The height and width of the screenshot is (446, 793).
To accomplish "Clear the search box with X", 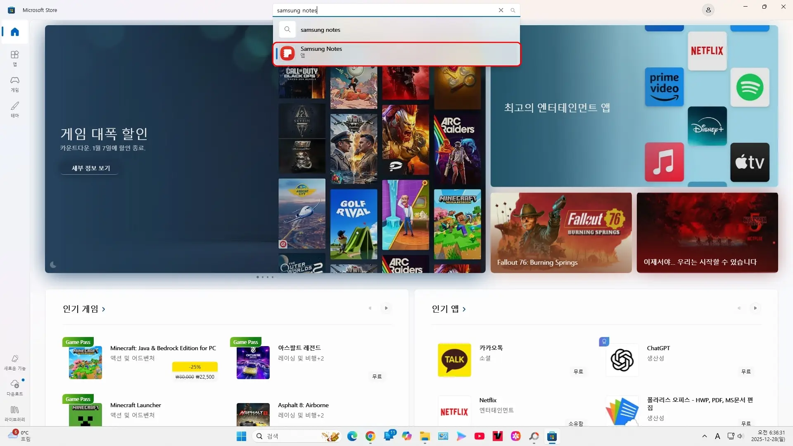I will (x=501, y=10).
